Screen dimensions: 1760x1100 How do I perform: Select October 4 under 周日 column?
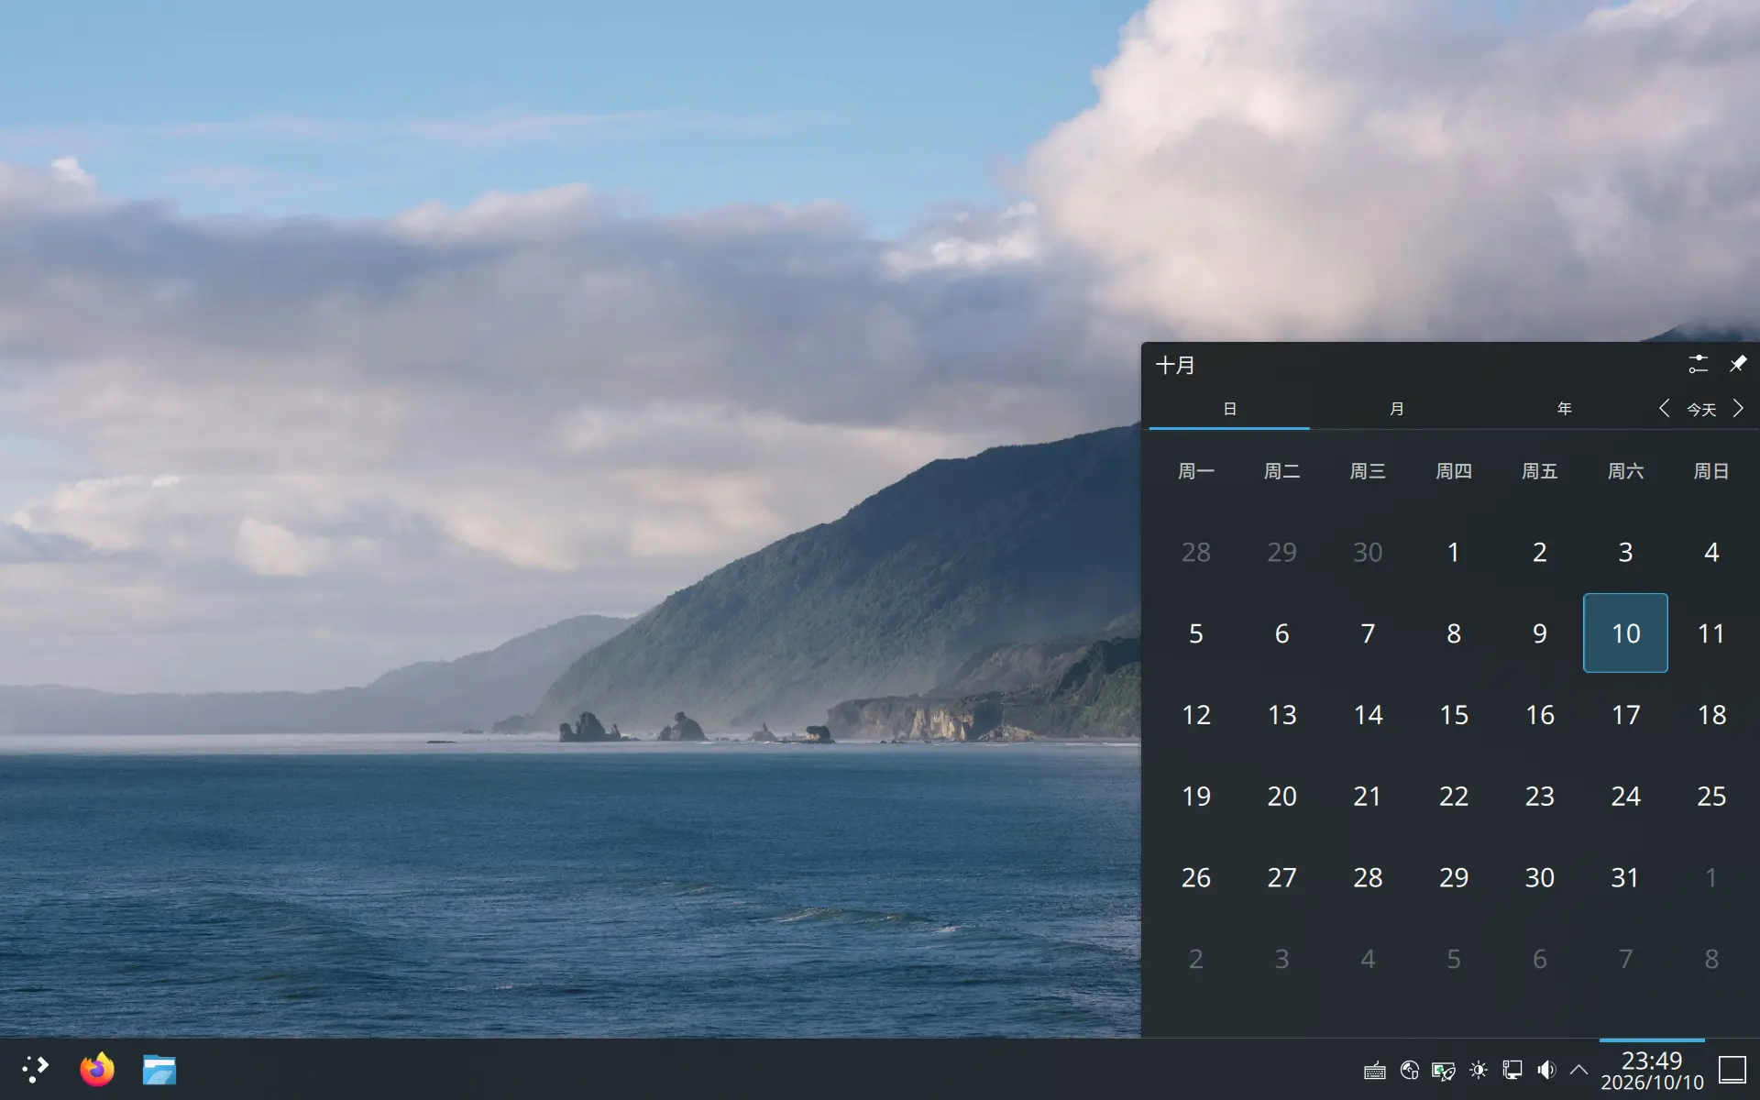pos(1711,552)
